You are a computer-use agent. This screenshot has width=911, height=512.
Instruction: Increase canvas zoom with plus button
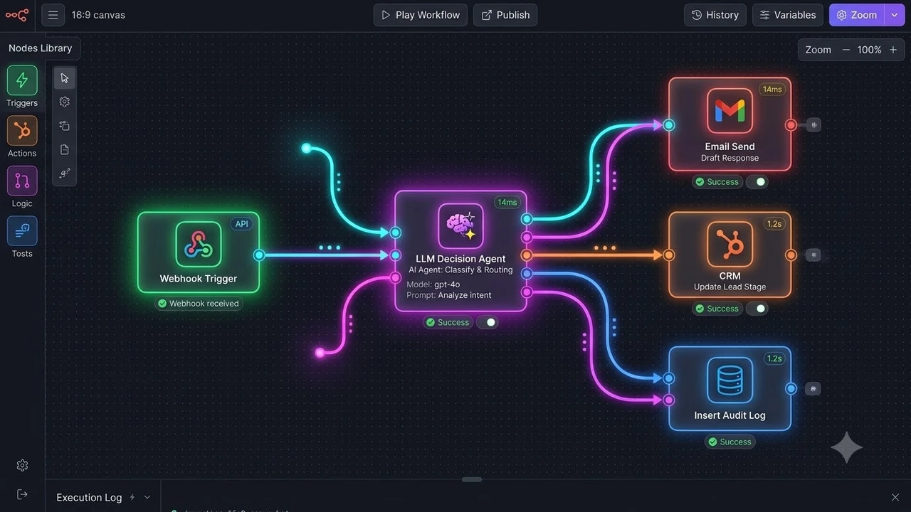coord(893,50)
